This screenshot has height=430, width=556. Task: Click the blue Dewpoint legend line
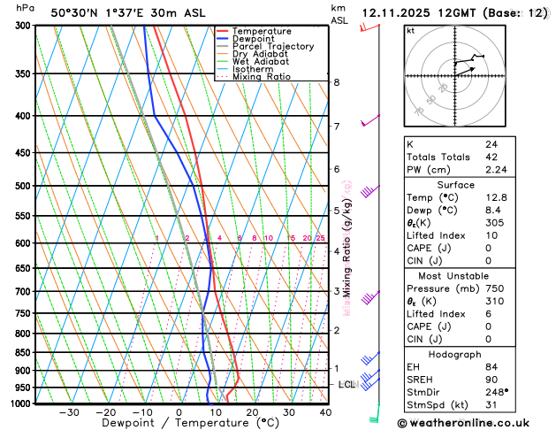[223, 39]
